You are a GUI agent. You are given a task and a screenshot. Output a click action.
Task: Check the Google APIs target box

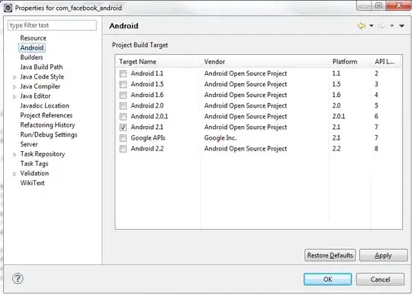point(123,138)
